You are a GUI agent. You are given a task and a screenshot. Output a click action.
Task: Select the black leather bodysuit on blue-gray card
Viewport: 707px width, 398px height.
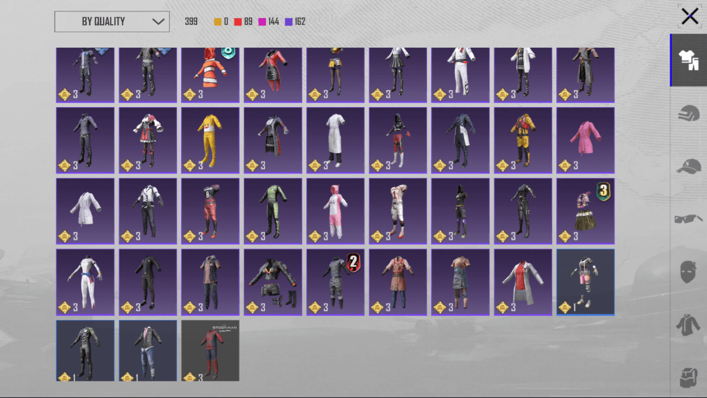point(85,350)
